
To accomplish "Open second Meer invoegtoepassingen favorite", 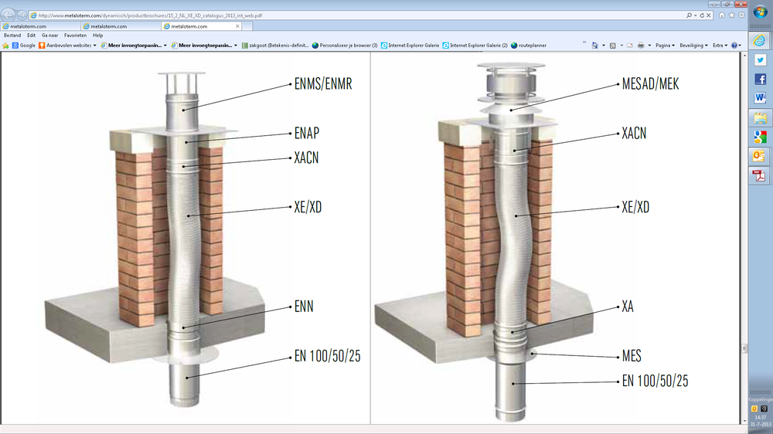I will [x=204, y=46].
